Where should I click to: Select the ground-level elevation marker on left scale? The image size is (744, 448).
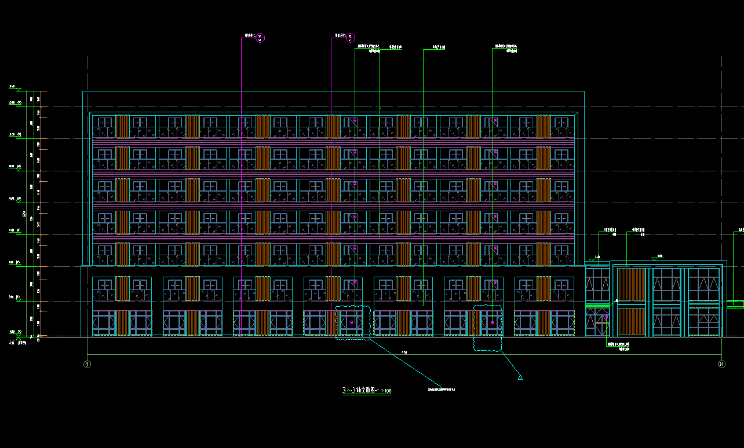19,334
